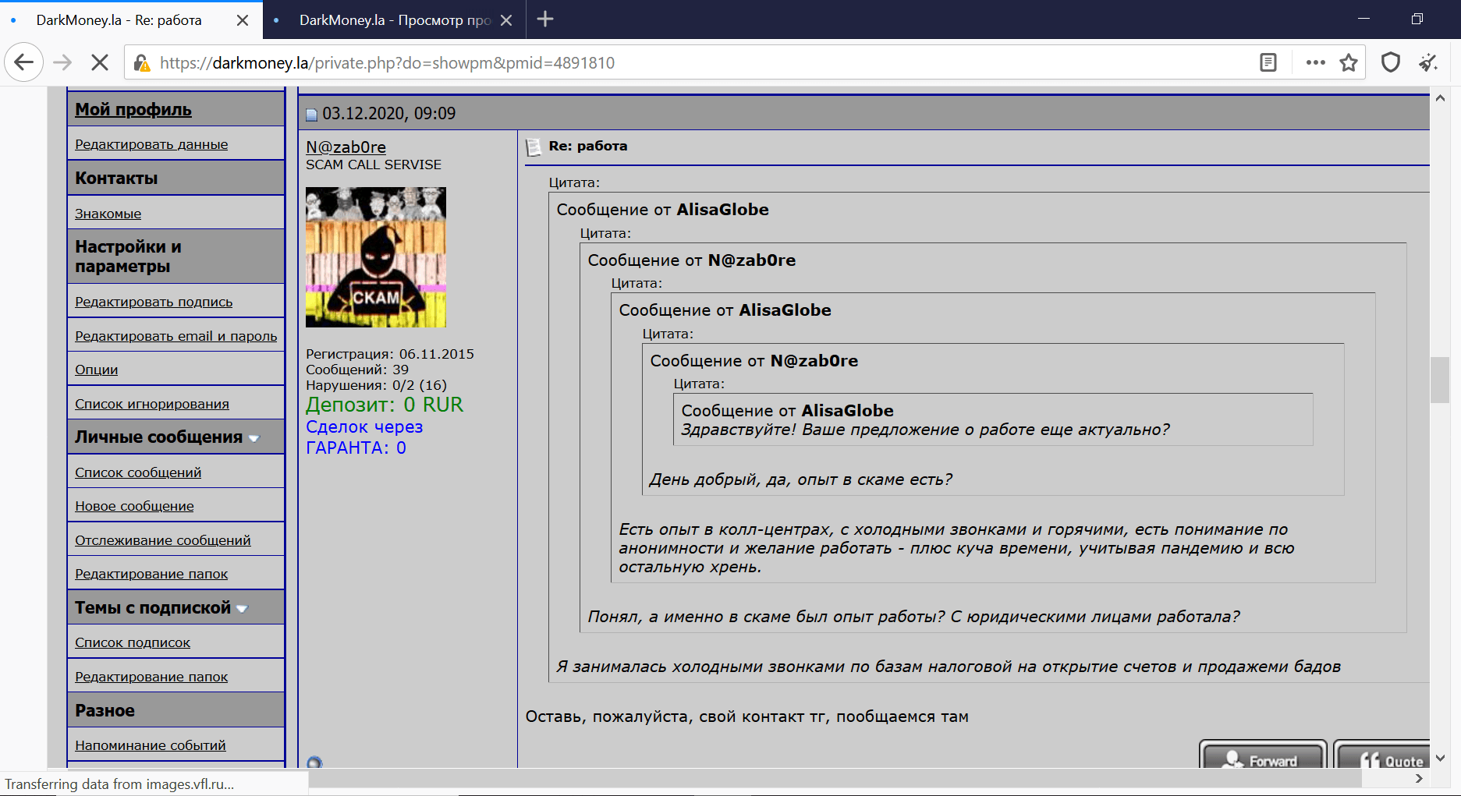Go back with the browser back arrow

tap(23, 63)
